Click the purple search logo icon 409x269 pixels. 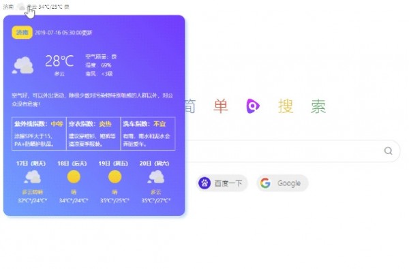pyautogui.click(x=252, y=106)
